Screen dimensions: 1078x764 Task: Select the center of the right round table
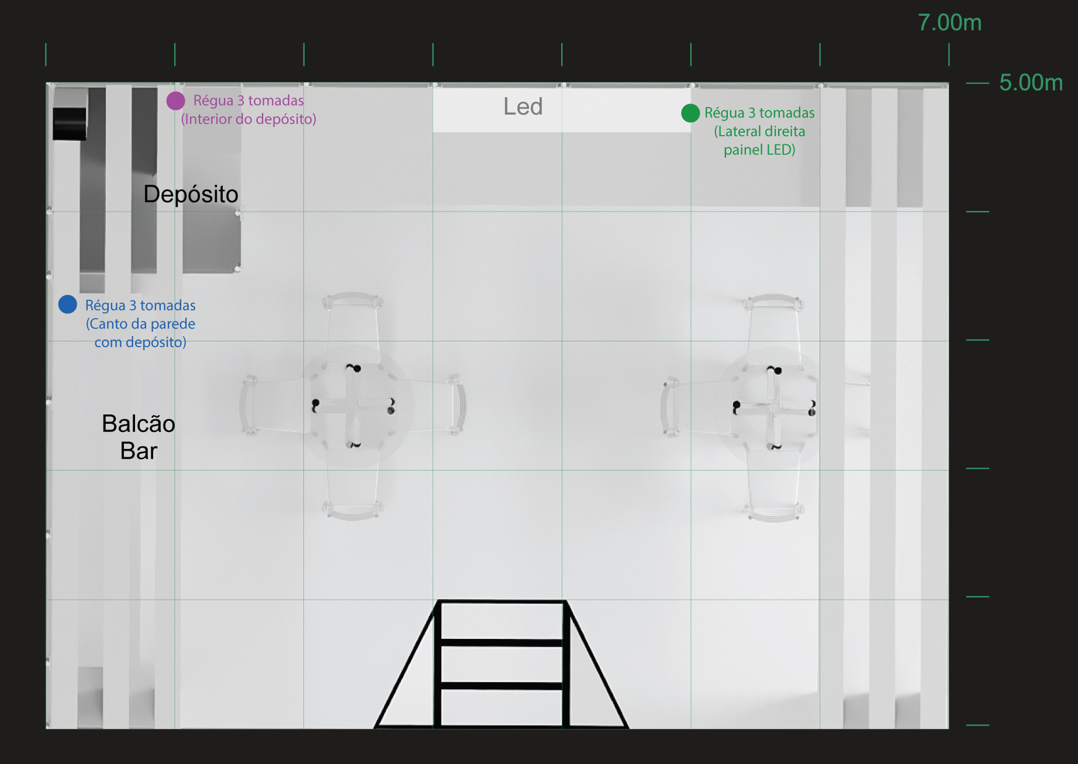coord(773,406)
